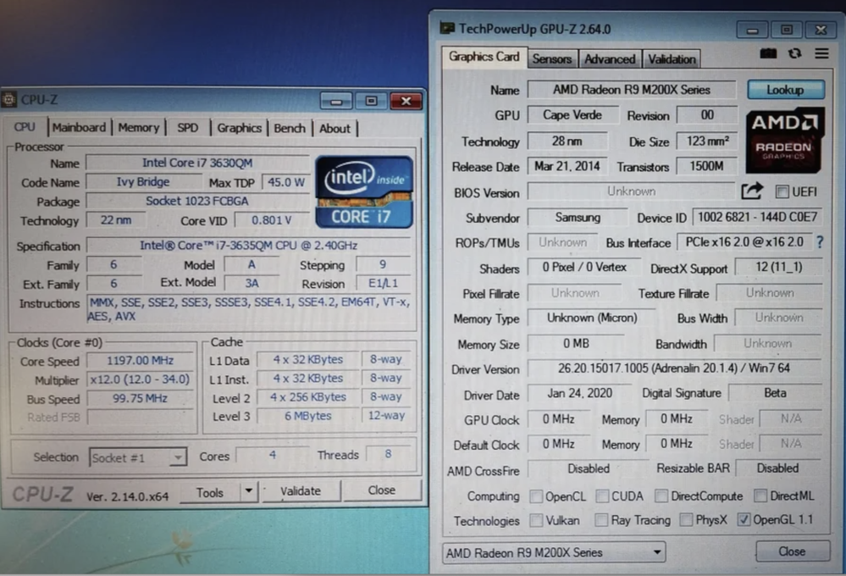Click the Intel Core i7 logo
Viewport: 846px width, 576px height.
point(364,191)
